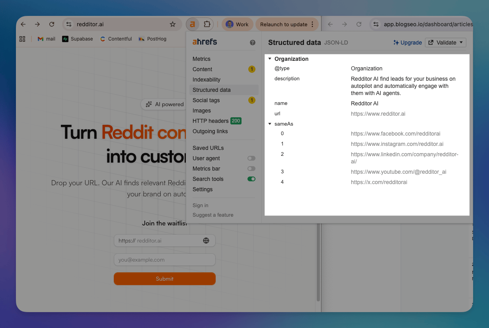Click the browser back arrow in redditor.ai window
The width and height of the screenshot is (489, 328).
23,24
